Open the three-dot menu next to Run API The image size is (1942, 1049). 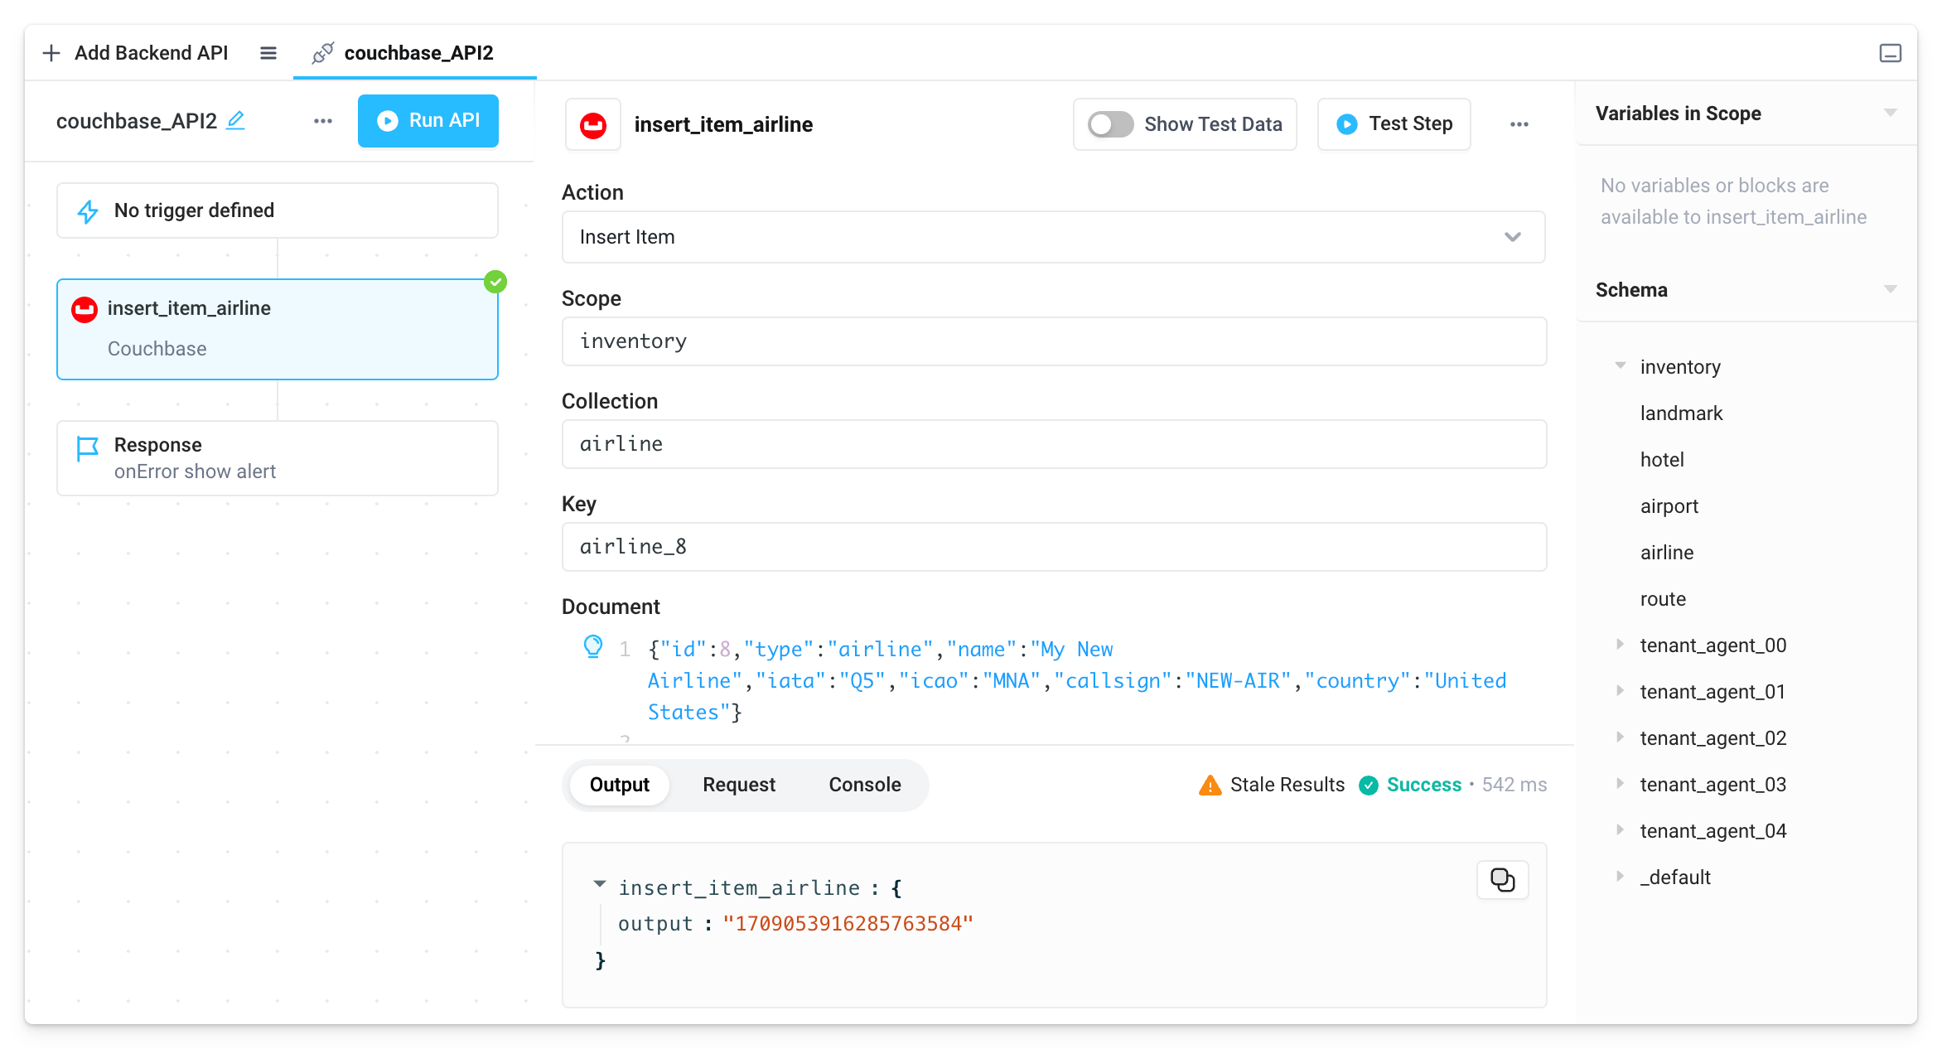[x=322, y=120]
